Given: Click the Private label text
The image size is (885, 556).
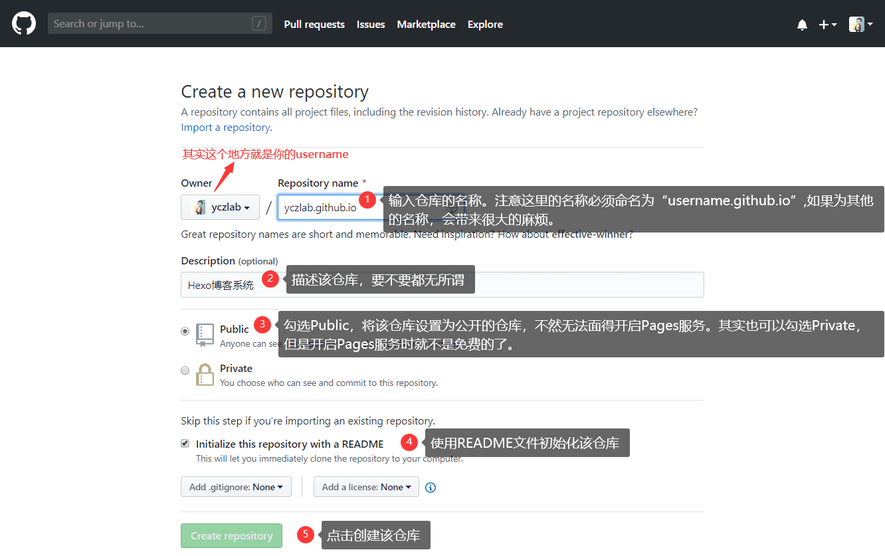Looking at the screenshot, I should [236, 368].
